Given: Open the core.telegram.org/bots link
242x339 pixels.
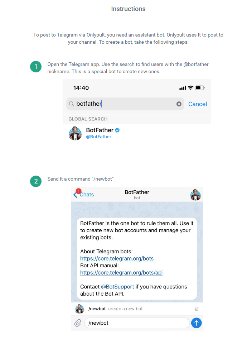Looking at the screenshot, I should (117, 258).
